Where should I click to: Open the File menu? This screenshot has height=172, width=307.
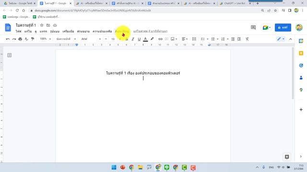click(x=19, y=31)
